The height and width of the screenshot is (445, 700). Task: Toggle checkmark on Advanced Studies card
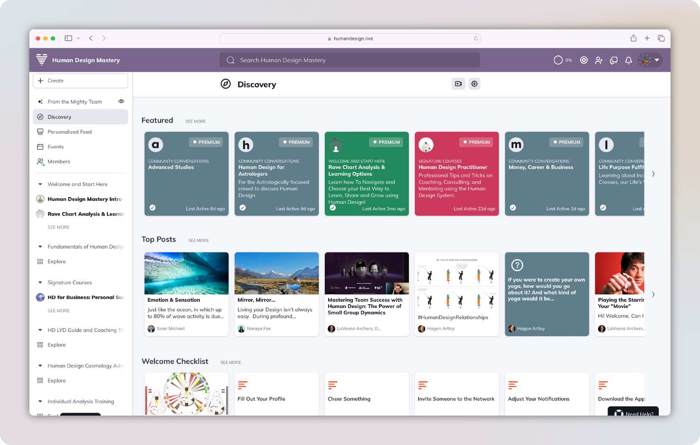coord(153,208)
